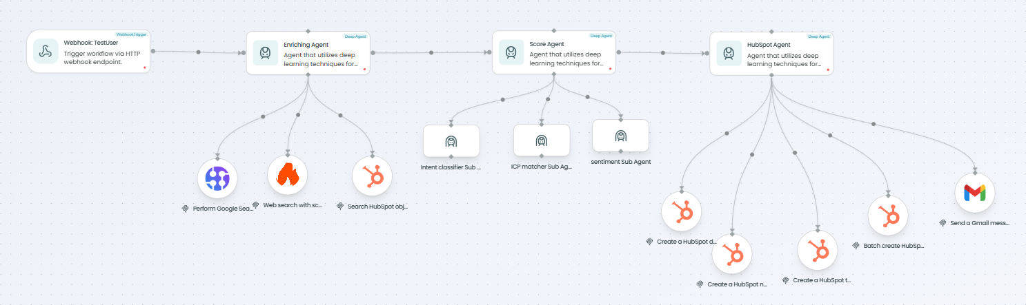Select the Create a HubSpot d... tool icon
Image resolution: width=1026 pixels, height=305 pixels.
pyautogui.click(x=682, y=212)
